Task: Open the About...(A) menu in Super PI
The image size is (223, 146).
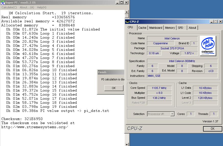Action: tap(27, 7)
